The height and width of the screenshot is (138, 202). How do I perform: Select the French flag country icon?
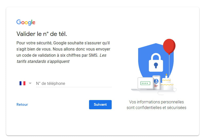click(22, 83)
